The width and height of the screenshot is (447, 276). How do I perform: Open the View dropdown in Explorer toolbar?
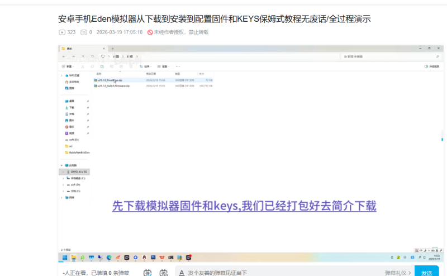[x=164, y=66]
